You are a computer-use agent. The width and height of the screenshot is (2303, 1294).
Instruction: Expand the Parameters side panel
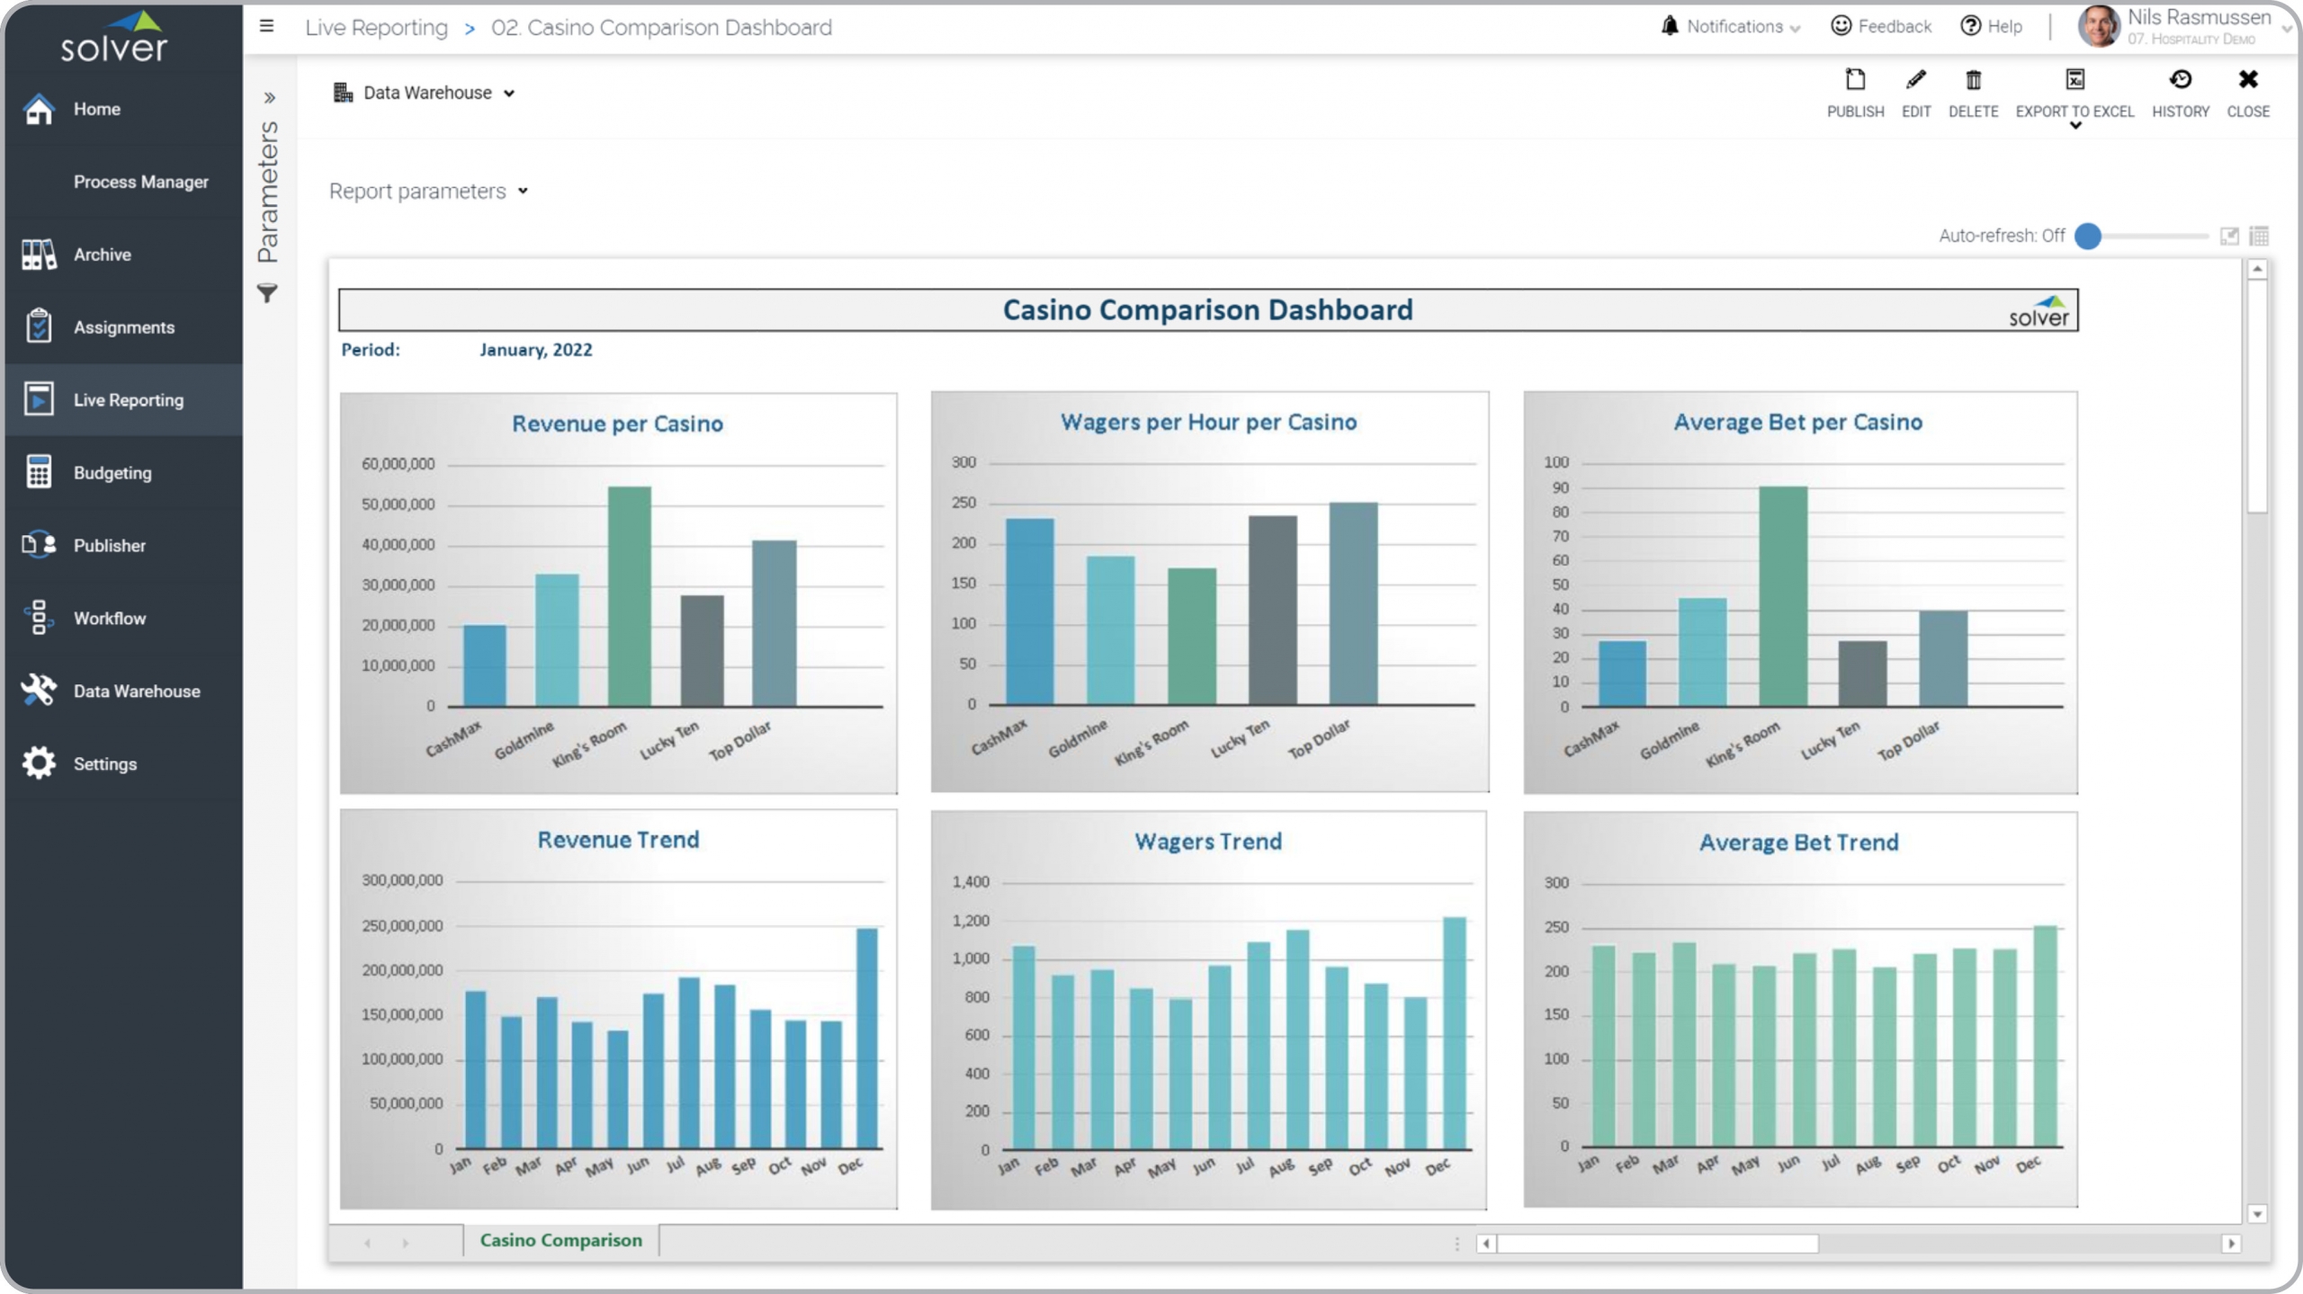click(268, 97)
